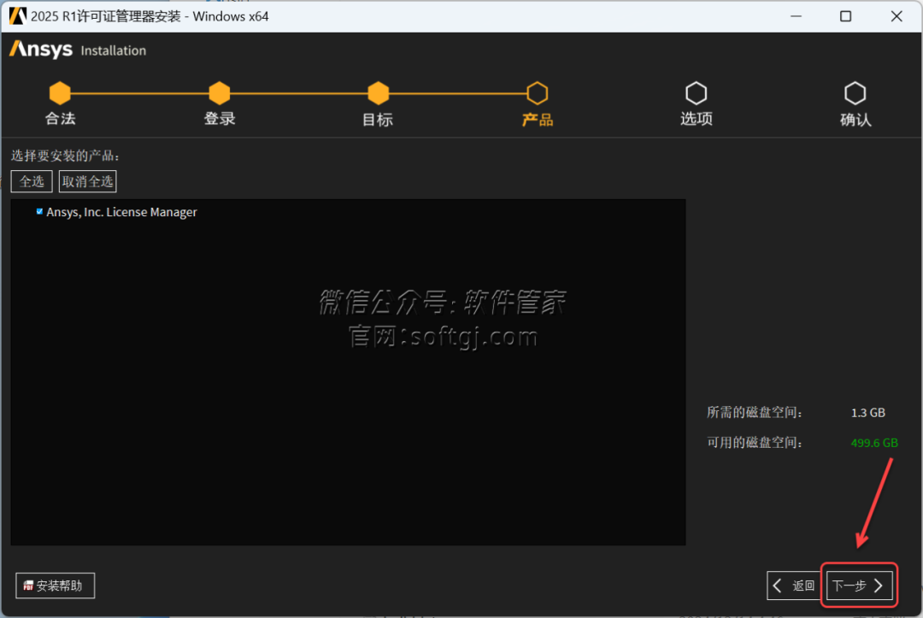Click the 可用的磁盘空间 label
The image size is (923, 618).
pos(755,443)
